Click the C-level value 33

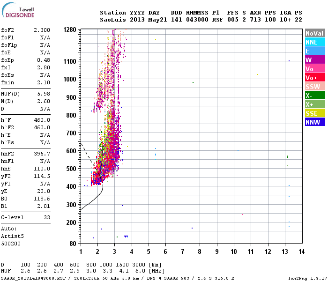click(47, 217)
